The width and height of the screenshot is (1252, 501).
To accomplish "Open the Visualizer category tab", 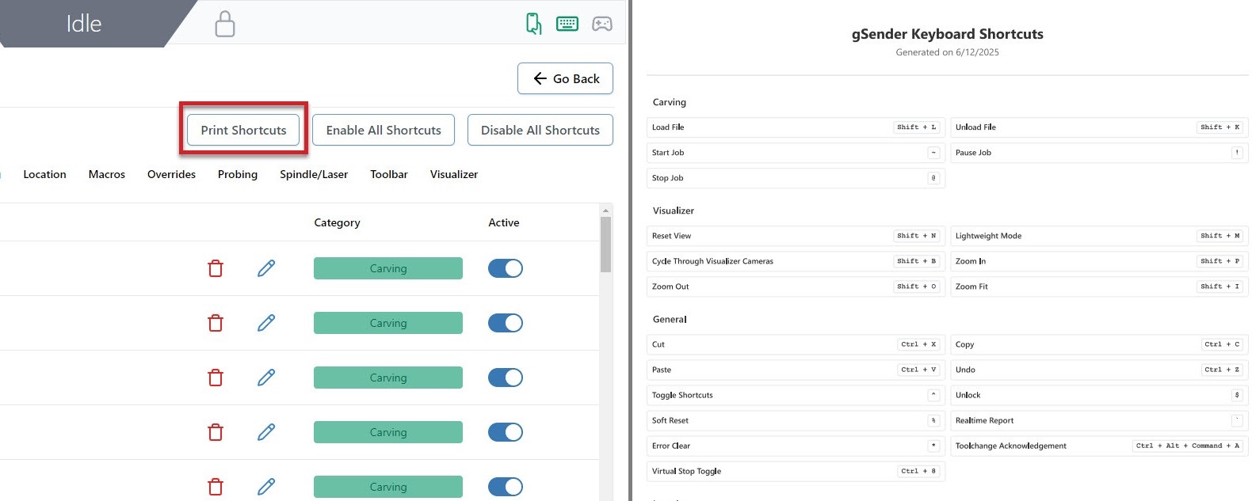I will 454,174.
